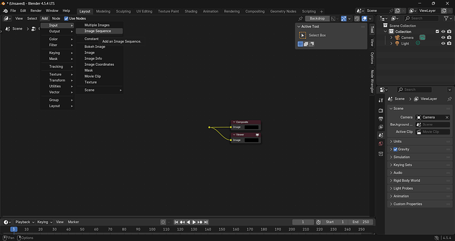Screen dimensions: 455x241
Task: Select Multiple Images menu entry
Action: click(99, 25)
